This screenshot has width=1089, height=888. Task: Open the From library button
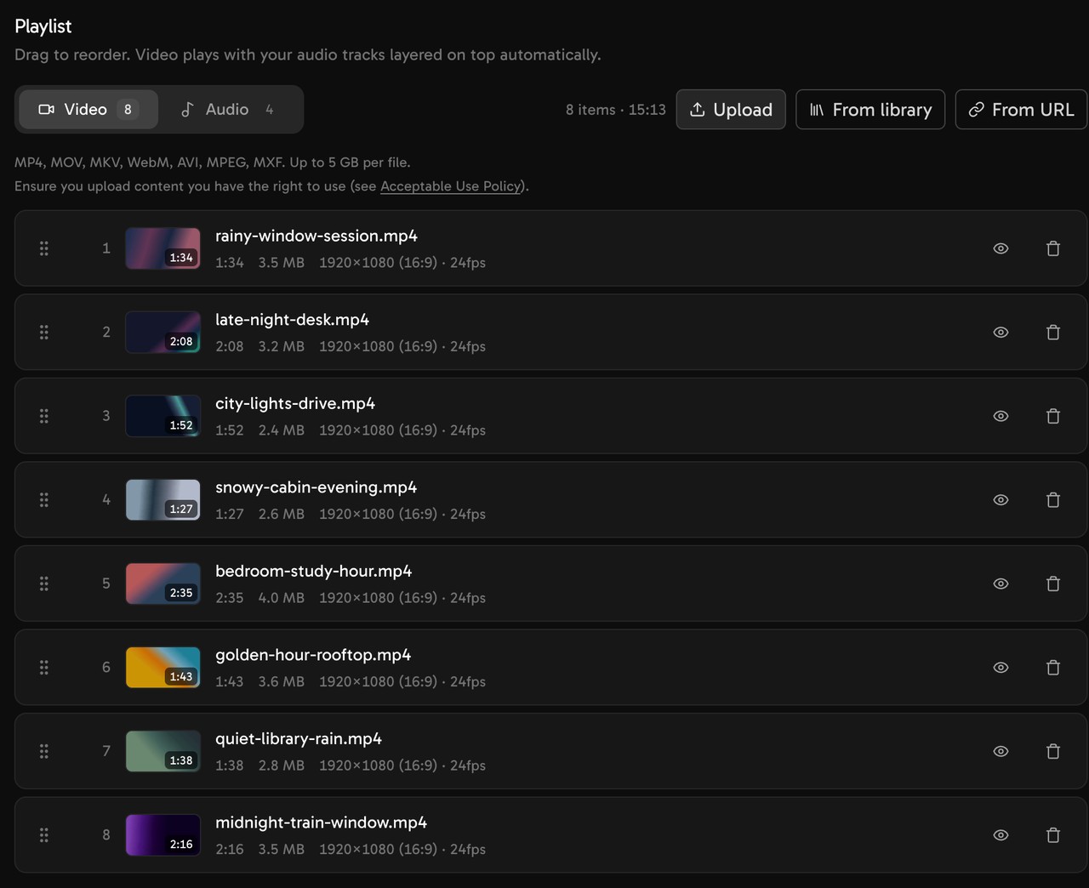point(870,110)
